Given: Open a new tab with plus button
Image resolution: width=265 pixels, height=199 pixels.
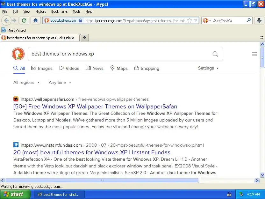Looking at the screenshot, I should pyautogui.click(x=84, y=38).
